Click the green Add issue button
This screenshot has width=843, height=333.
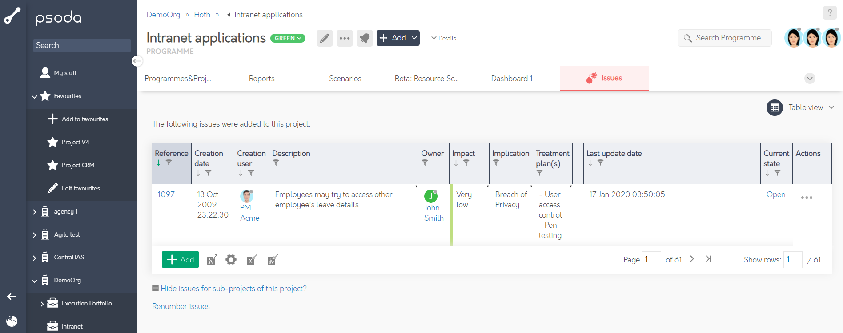coord(180,260)
